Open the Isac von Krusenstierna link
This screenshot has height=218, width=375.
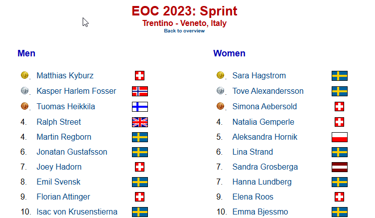click(x=77, y=212)
